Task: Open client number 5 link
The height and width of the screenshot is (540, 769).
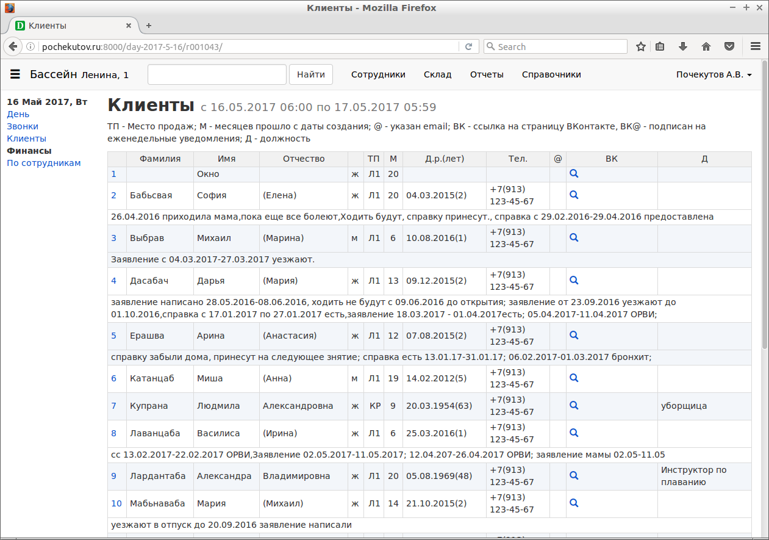Action: click(113, 336)
